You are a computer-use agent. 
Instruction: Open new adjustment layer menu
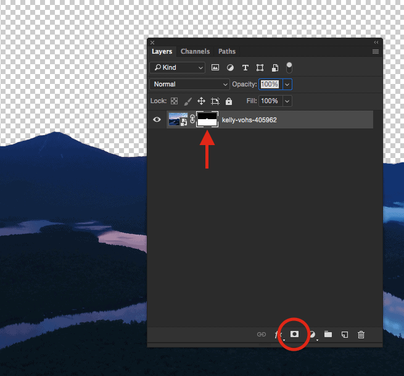tap(312, 335)
